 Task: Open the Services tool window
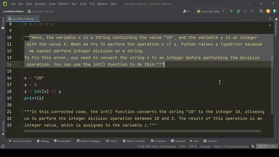tap(210, 141)
